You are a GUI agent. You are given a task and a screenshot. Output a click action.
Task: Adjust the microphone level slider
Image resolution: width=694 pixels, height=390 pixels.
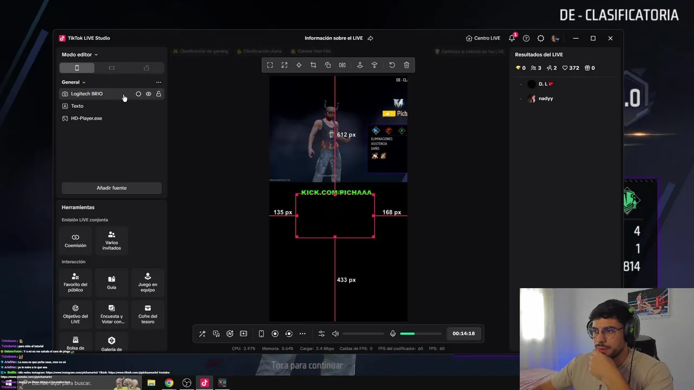421,334
